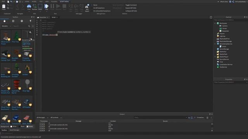Switch to the MODEL ribbon tab
Image resolution: width=248 pixels, height=139 pixels.
34,2
